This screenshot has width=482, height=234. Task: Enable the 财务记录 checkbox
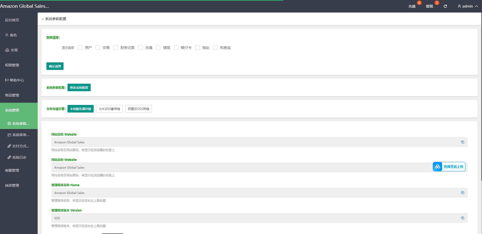point(116,48)
